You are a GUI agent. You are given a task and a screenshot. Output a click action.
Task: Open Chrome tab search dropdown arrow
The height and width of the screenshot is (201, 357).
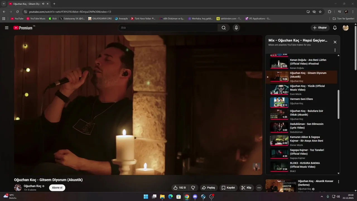4,4
